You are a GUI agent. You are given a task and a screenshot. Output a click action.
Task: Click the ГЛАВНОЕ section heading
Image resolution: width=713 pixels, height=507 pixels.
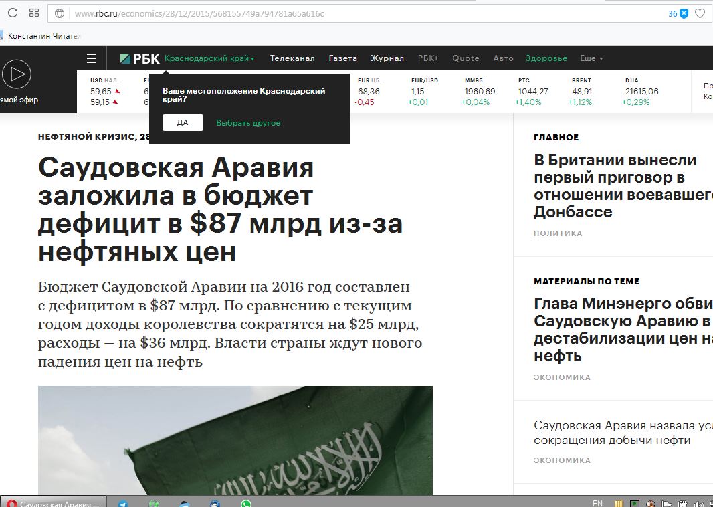[x=556, y=137]
